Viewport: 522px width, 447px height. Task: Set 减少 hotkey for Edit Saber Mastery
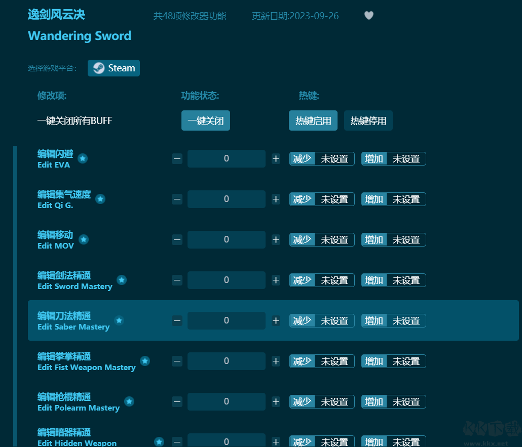tap(322, 320)
